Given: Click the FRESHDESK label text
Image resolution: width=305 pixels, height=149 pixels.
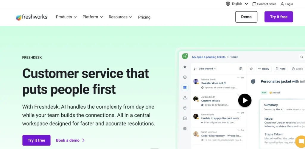Looking at the screenshot, I should 32,58.
